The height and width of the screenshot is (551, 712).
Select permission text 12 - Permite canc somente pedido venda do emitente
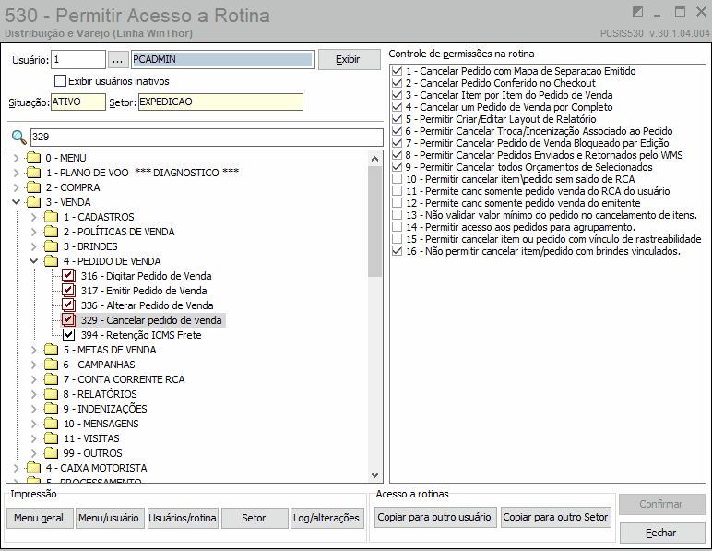pyautogui.click(x=523, y=203)
